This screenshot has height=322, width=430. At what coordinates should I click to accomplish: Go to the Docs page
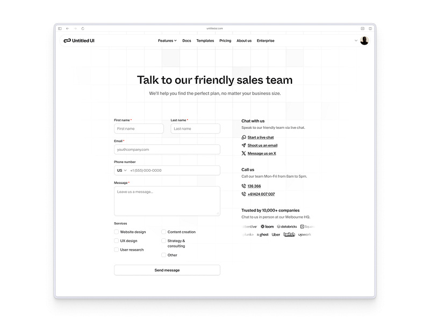(x=187, y=41)
